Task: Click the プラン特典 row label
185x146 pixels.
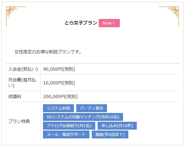Action: click(19, 121)
